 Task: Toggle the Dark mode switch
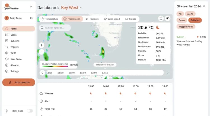[x=30, y=111]
